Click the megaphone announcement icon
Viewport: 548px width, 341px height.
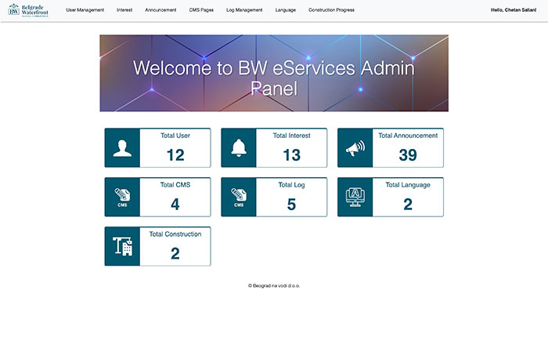coord(355,148)
